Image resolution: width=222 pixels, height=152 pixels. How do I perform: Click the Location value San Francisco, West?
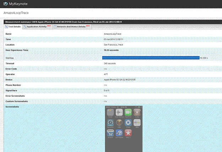113,45
